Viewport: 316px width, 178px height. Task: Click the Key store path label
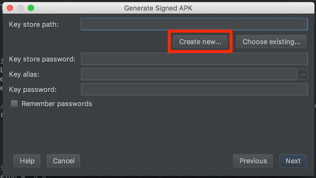[34, 24]
